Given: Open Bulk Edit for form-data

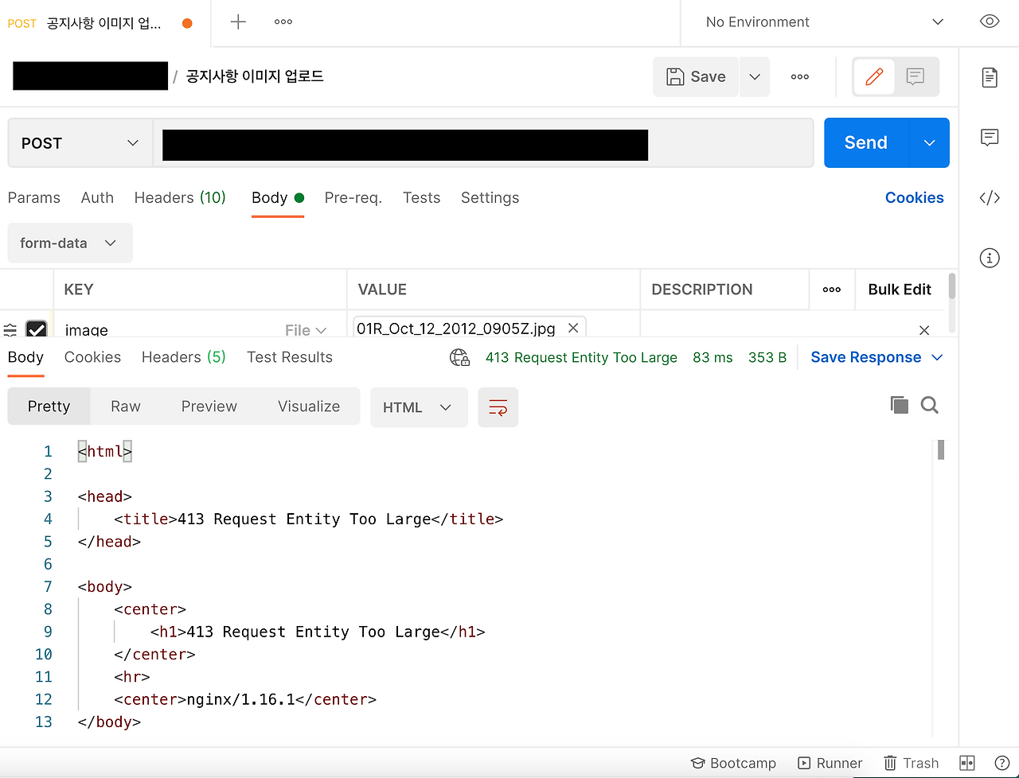Looking at the screenshot, I should click(900, 290).
